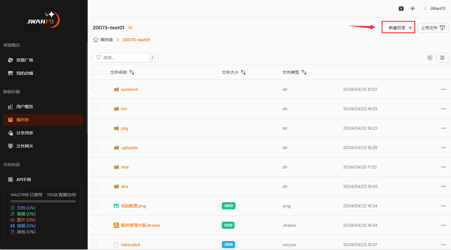Toggle the select-all checkbox in header
The height and width of the screenshot is (250, 451).
tap(95, 72)
